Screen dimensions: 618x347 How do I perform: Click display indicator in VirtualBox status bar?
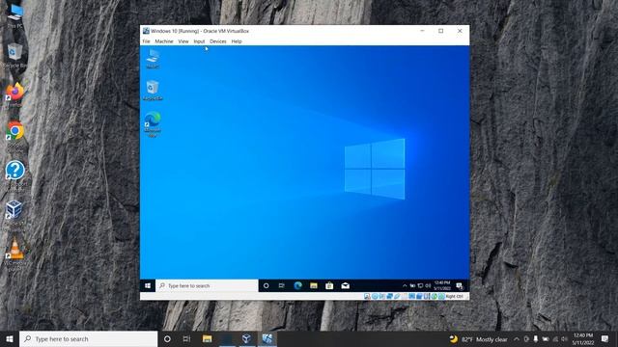click(x=412, y=296)
